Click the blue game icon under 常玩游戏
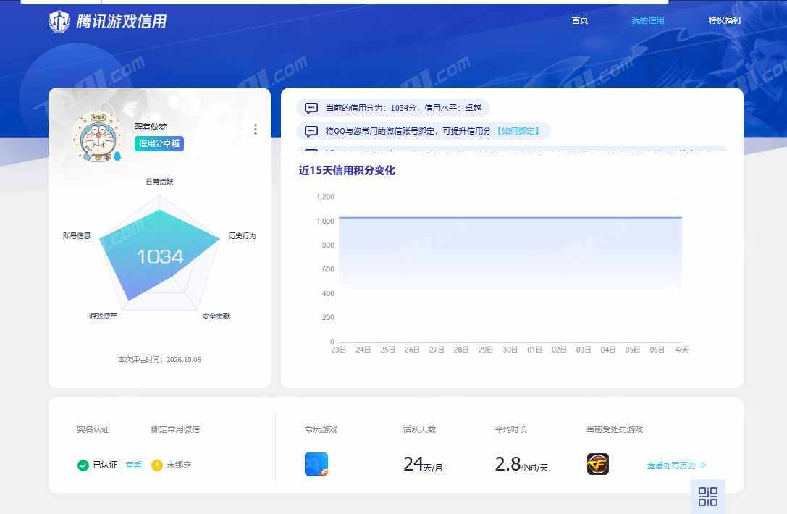The width and height of the screenshot is (787, 514). point(316,464)
